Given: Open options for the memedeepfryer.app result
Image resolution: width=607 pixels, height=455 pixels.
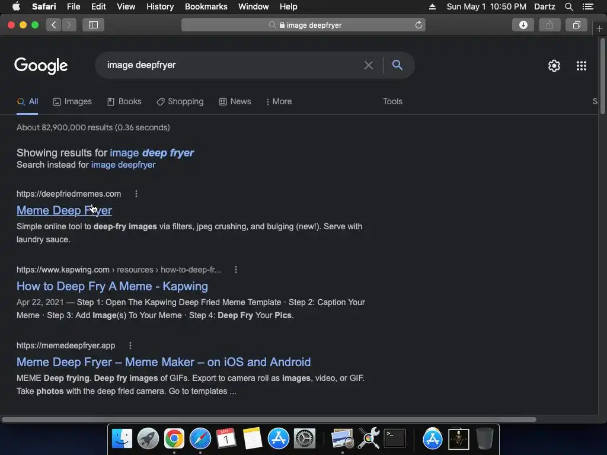Looking at the screenshot, I should coord(130,345).
